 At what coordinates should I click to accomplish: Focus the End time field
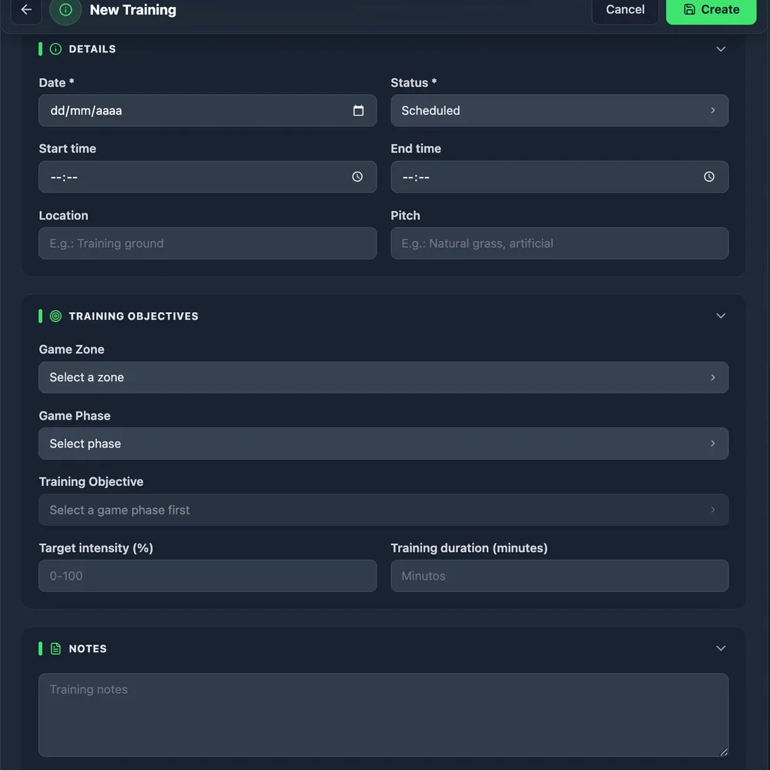559,177
